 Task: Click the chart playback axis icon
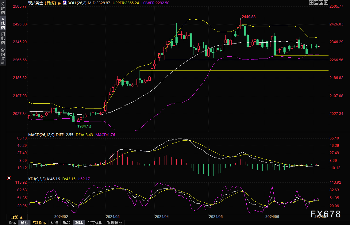(x=321, y=2)
